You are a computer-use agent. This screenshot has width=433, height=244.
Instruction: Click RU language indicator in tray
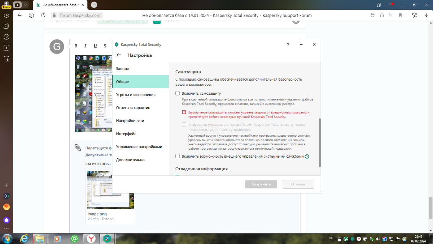(x=331, y=238)
